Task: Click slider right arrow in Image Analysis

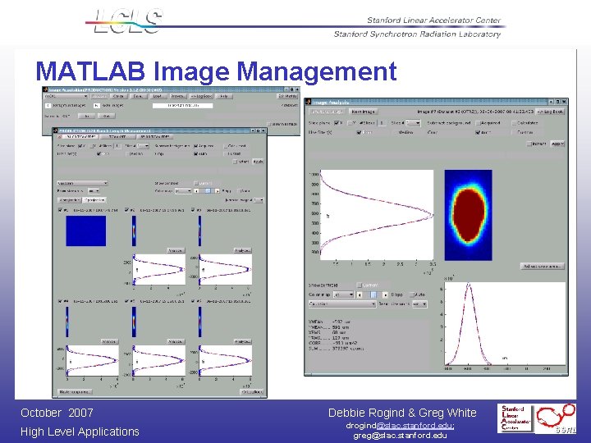Action: pos(385,295)
